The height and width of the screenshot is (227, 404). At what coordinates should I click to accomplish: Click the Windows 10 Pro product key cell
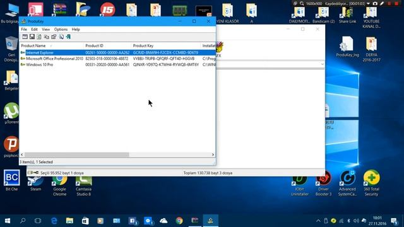point(166,64)
